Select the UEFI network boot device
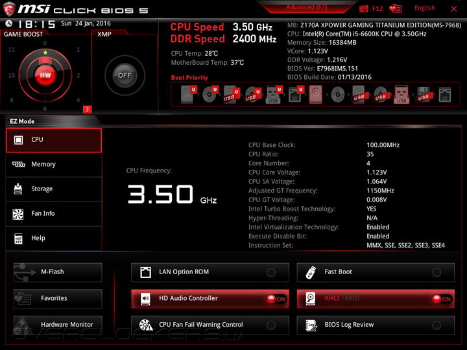 tap(296, 95)
